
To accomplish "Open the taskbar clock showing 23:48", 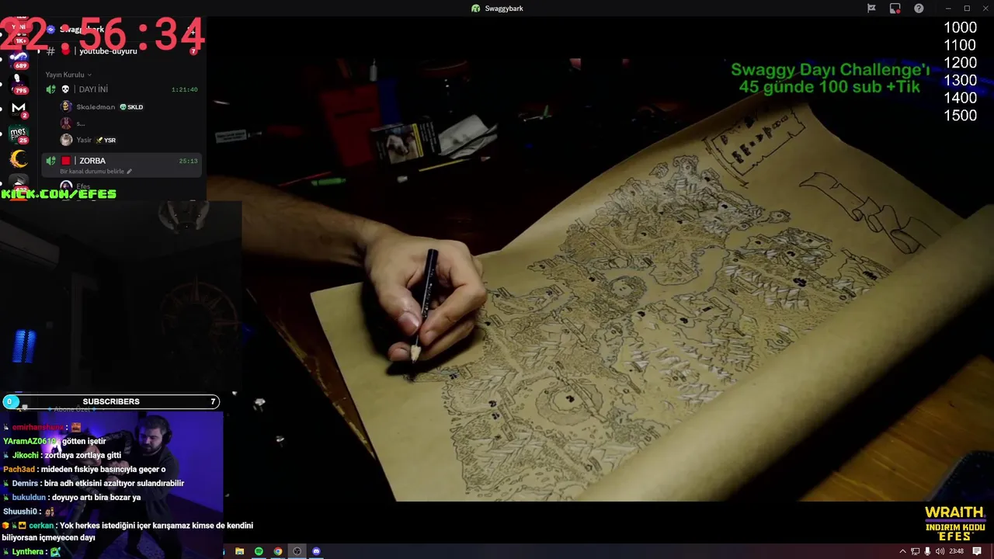I will [x=957, y=551].
